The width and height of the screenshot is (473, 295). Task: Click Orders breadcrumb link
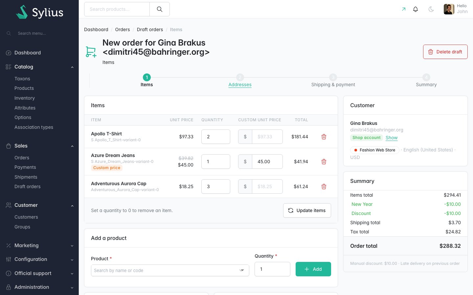[x=123, y=29]
